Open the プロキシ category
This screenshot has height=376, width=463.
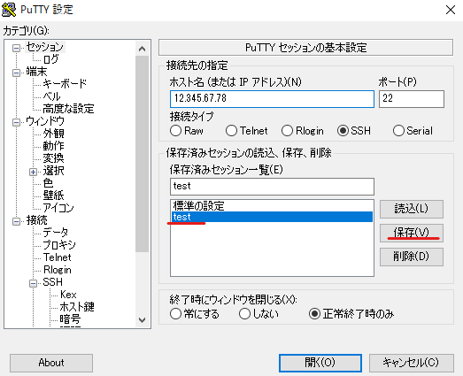(59, 245)
